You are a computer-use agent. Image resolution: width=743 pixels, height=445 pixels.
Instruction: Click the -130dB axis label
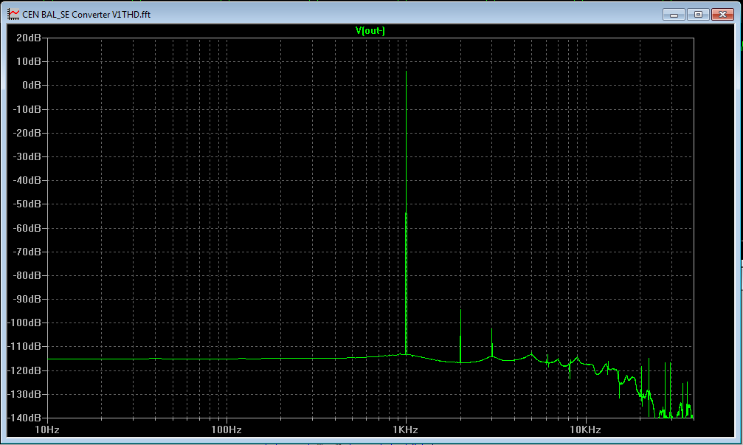(x=25, y=394)
